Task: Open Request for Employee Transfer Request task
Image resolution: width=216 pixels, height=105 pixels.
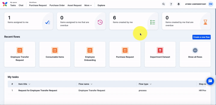Action: [38, 90]
